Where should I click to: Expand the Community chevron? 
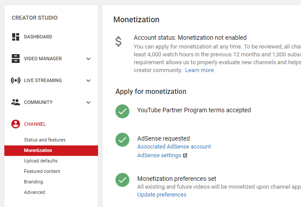click(88, 102)
